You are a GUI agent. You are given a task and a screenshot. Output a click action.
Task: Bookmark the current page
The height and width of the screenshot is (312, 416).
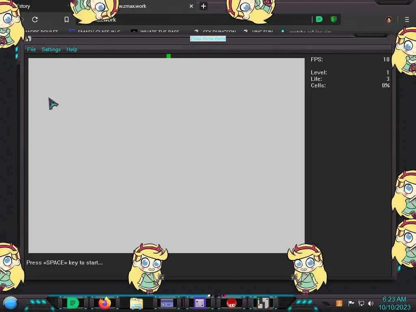(x=67, y=19)
